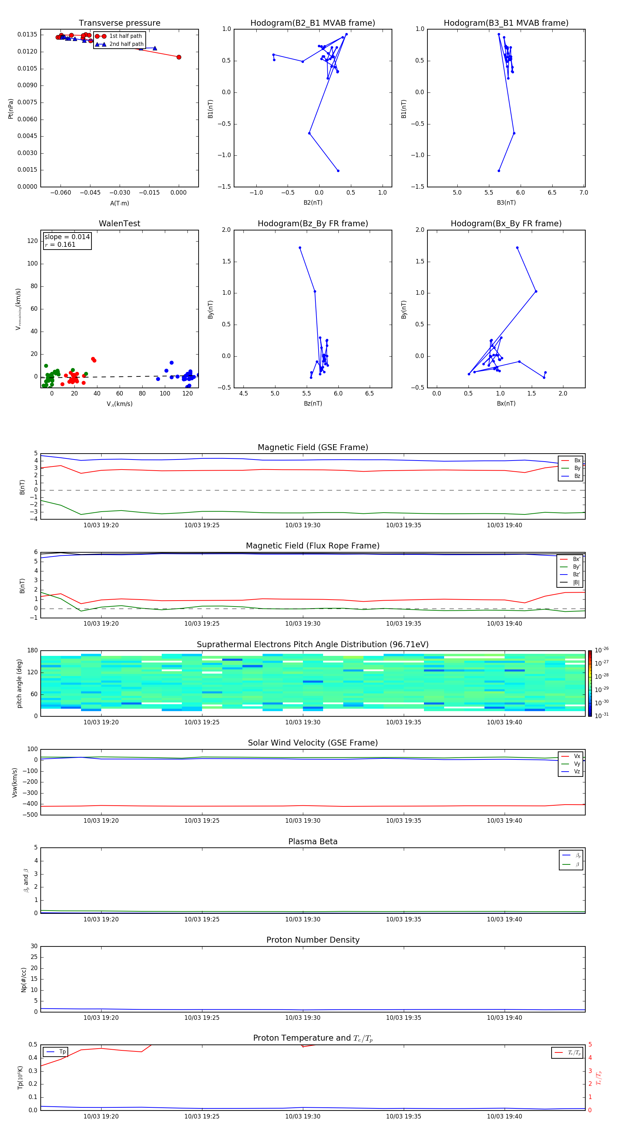Click the "Bx'" legend entry in Flux Rope plot

570,559
